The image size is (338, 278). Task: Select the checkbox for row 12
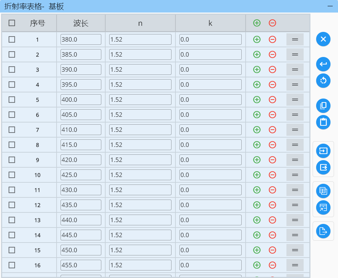pyautogui.click(x=12, y=205)
